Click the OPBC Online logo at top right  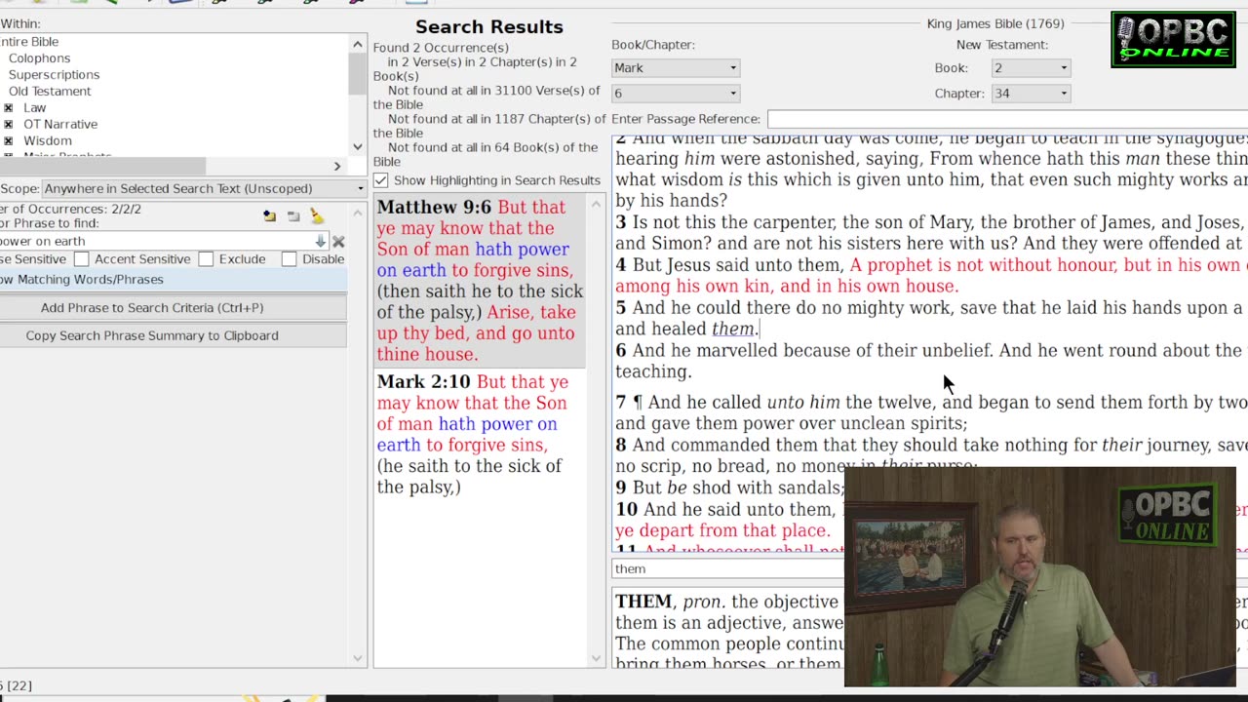1173,40
